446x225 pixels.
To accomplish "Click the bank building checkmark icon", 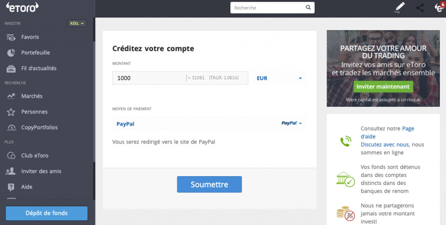I will tap(345, 179).
